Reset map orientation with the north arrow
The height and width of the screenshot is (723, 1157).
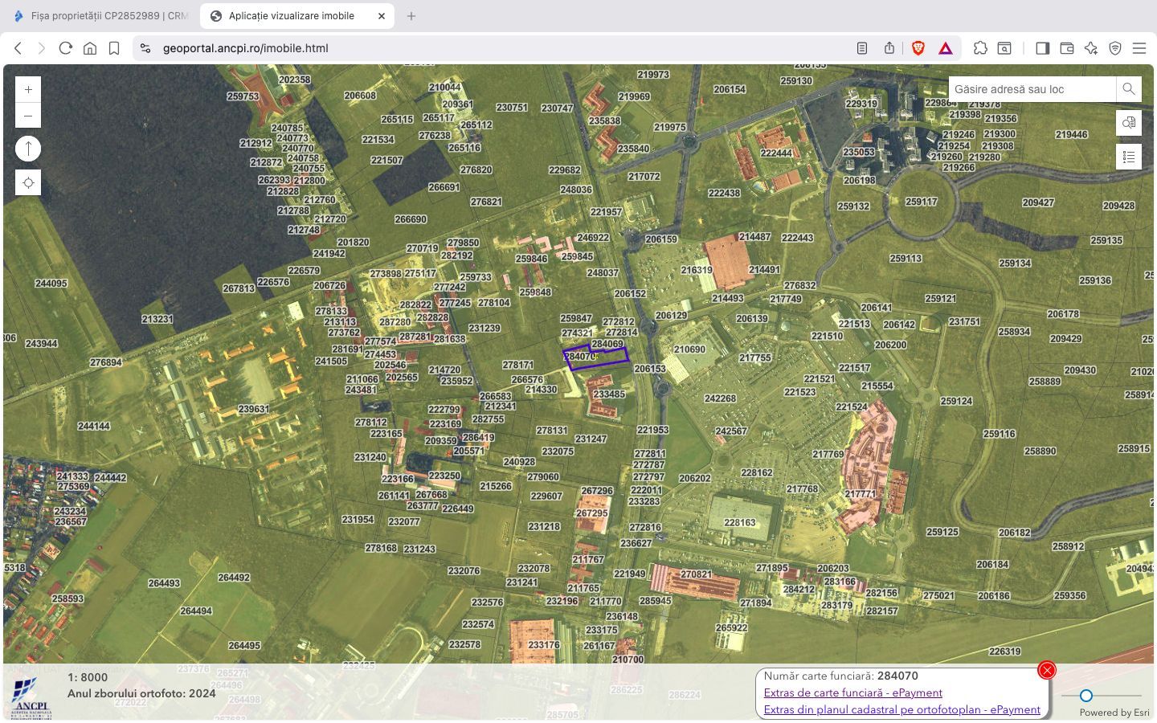pyautogui.click(x=28, y=148)
